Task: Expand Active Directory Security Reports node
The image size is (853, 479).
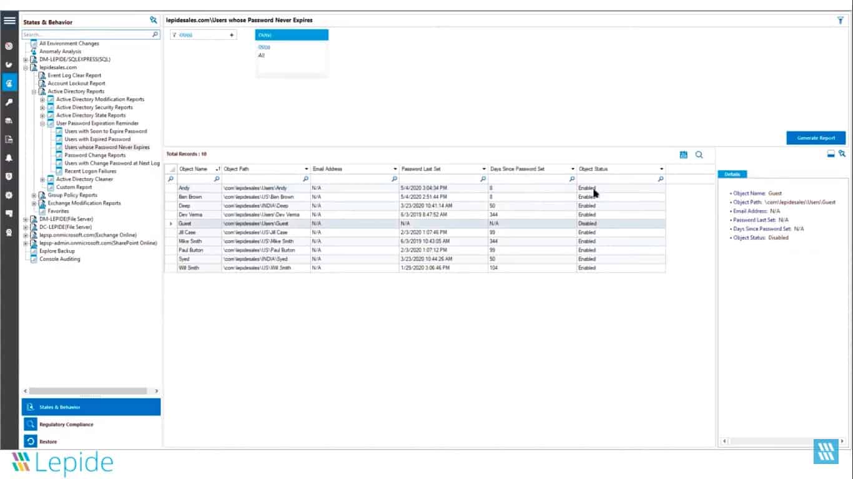Action: (42, 107)
